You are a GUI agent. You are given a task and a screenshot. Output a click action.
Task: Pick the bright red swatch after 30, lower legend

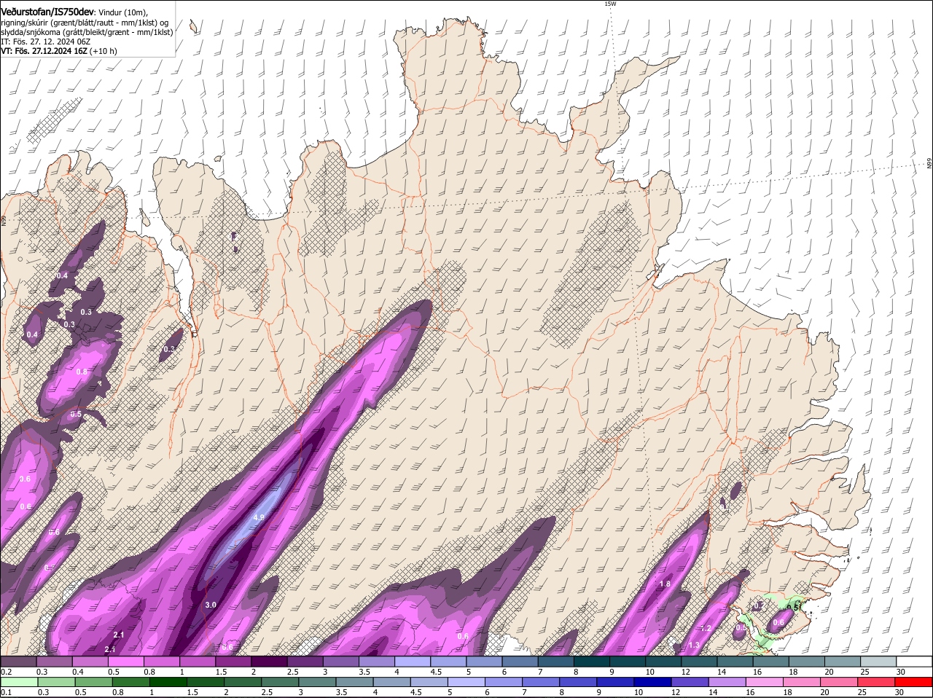click(913, 682)
